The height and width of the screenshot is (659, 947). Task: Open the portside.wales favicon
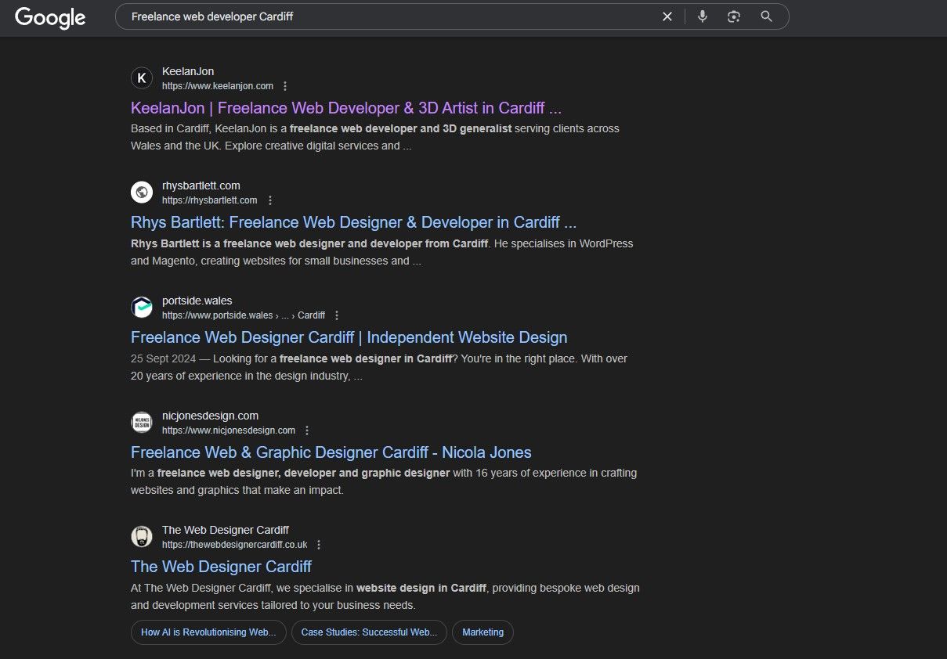[142, 308]
